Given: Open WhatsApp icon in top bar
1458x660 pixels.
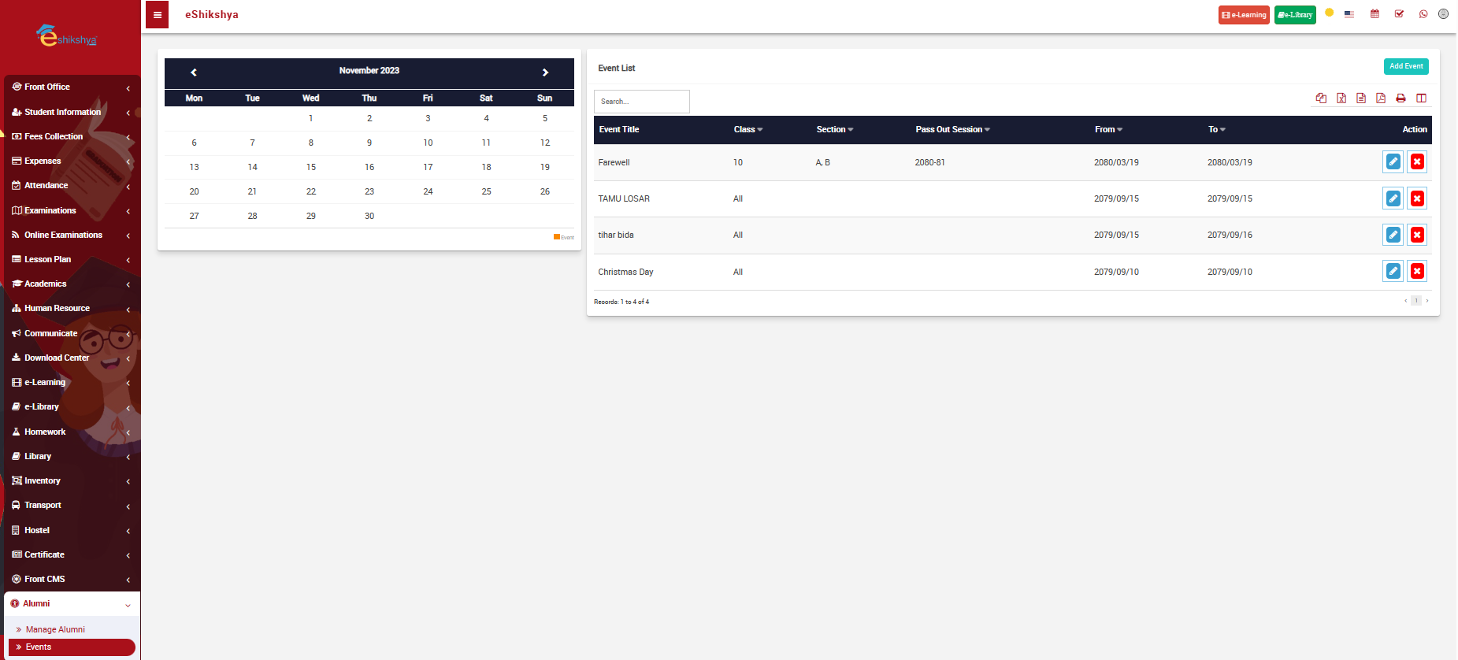Looking at the screenshot, I should pos(1423,14).
